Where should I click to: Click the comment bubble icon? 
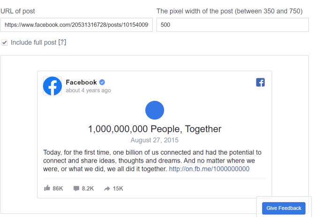coord(76,188)
